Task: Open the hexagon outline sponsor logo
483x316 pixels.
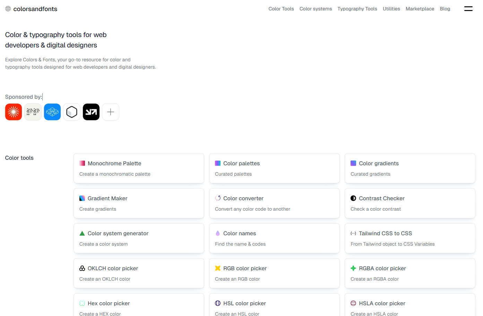Action: coord(72,112)
